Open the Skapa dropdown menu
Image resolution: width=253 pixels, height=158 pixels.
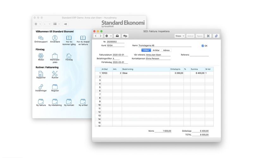pyautogui.click(x=180, y=36)
